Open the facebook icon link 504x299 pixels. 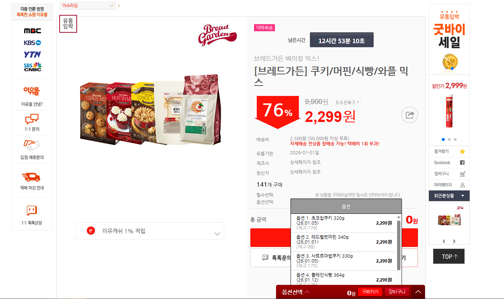[462, 163]
